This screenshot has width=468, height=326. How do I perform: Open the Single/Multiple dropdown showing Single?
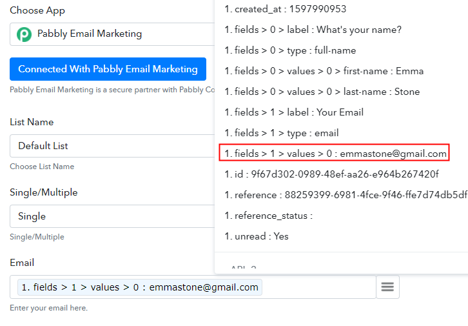112,216
